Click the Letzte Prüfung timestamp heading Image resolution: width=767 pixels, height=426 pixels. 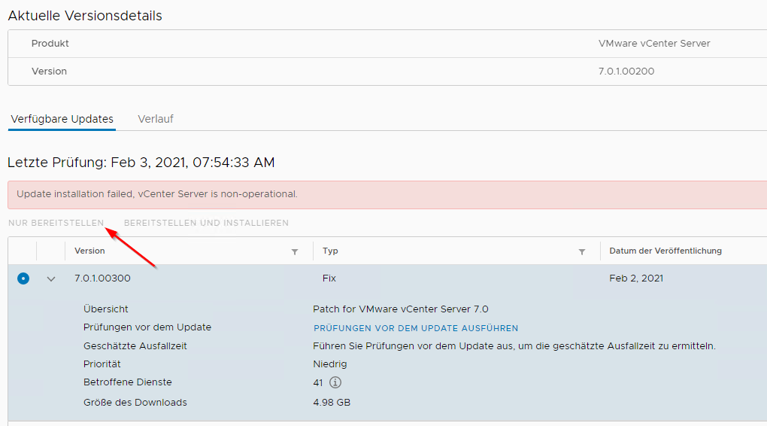pyautogui.click(x=141, y=163)
